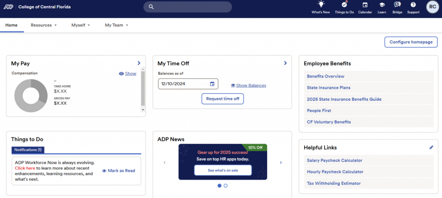
Task: Expand the Resources dropdown menu
Action: pyautogui.click(x=44, y=25)
